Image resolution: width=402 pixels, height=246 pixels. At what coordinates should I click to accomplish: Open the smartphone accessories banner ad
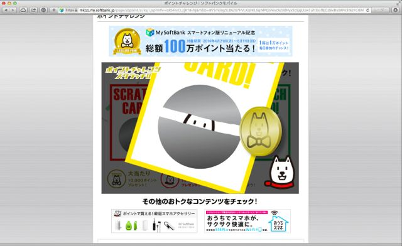[x=154, y=221]
